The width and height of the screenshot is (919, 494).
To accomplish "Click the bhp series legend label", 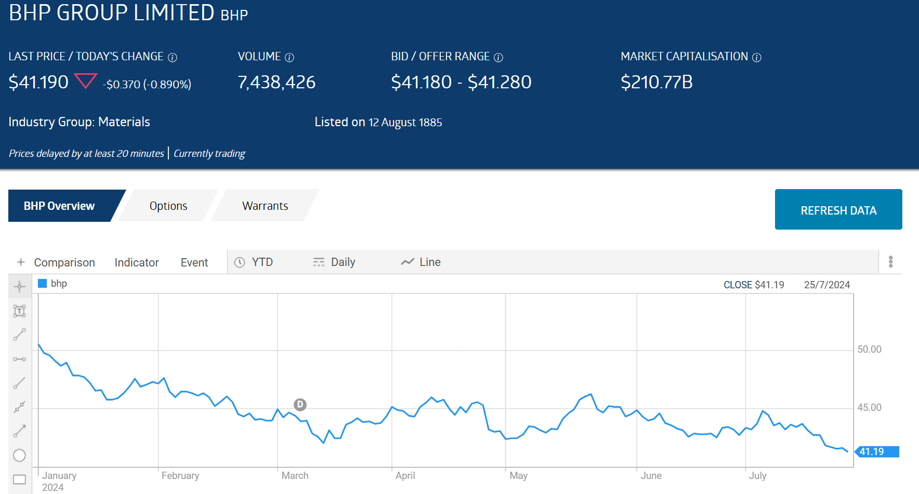I will tap(59, 283).
